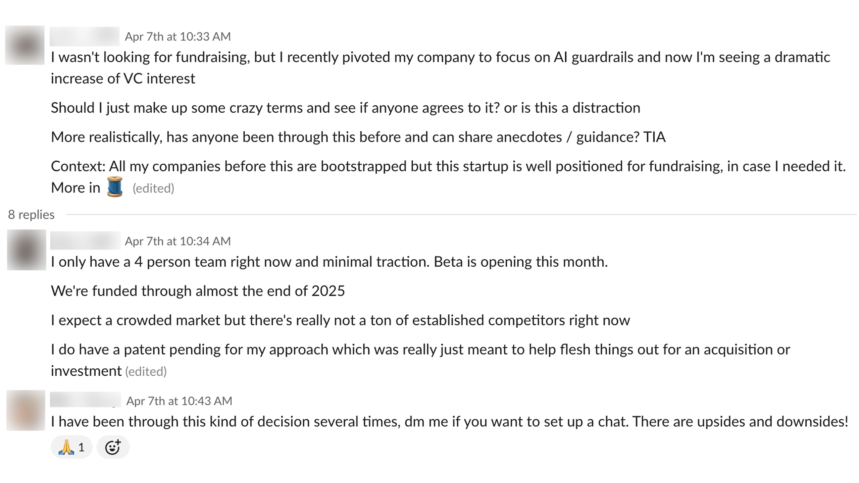
Task: Toggle the praying hands reaction
Action: click(71, 447)
